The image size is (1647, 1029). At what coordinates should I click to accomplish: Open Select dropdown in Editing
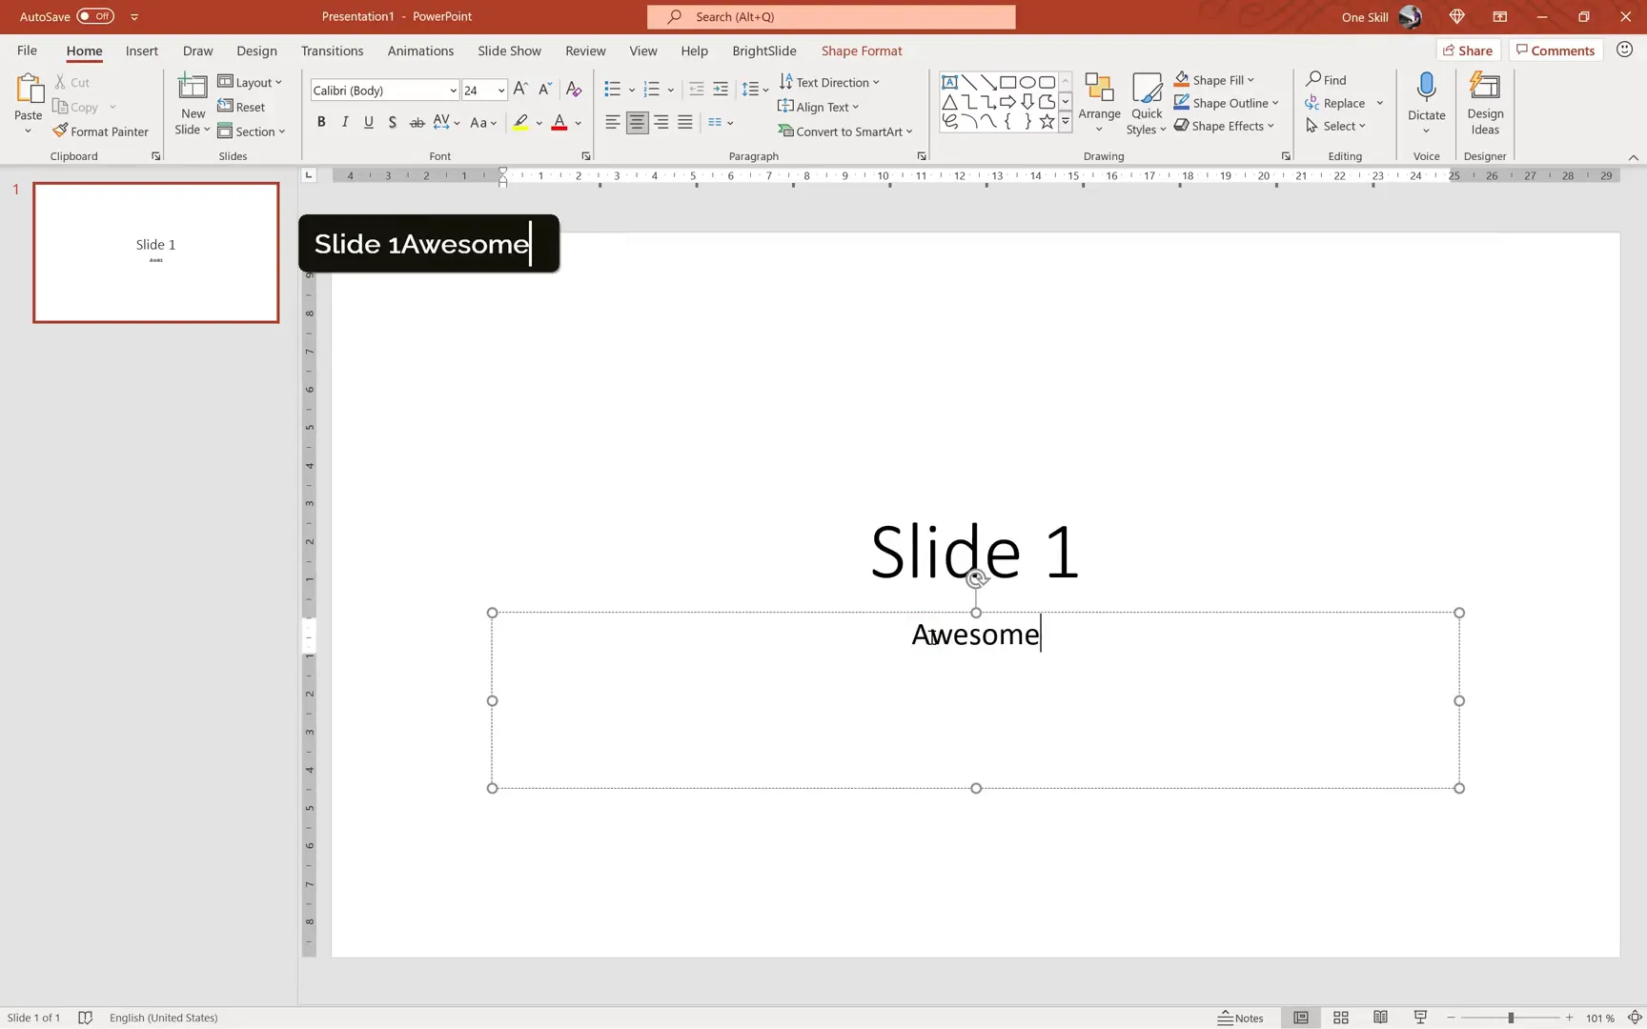coord(1337,126)
